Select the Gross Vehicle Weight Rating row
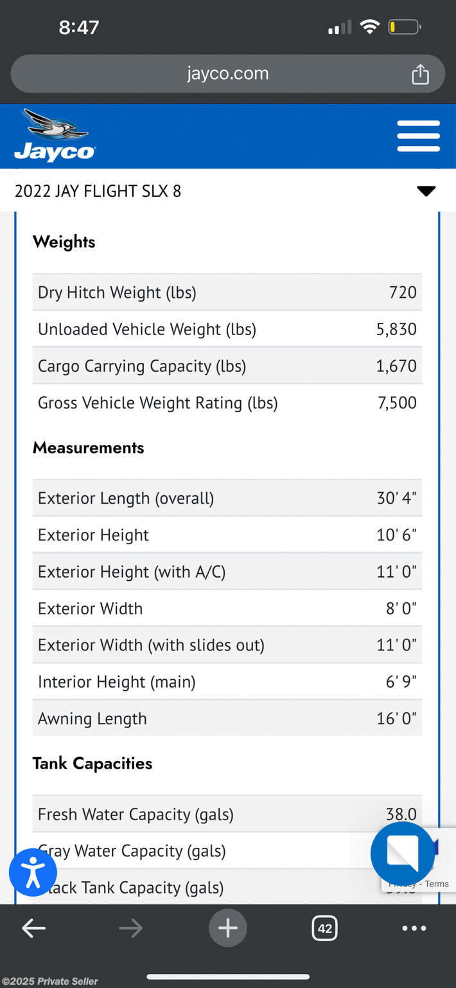The height and width of the screenshot is (988, 456). pyautogui.click(x=227, y=403)
